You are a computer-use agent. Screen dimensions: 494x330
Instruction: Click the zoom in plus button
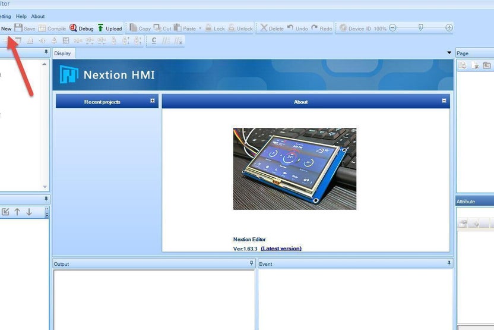point(449,28)
